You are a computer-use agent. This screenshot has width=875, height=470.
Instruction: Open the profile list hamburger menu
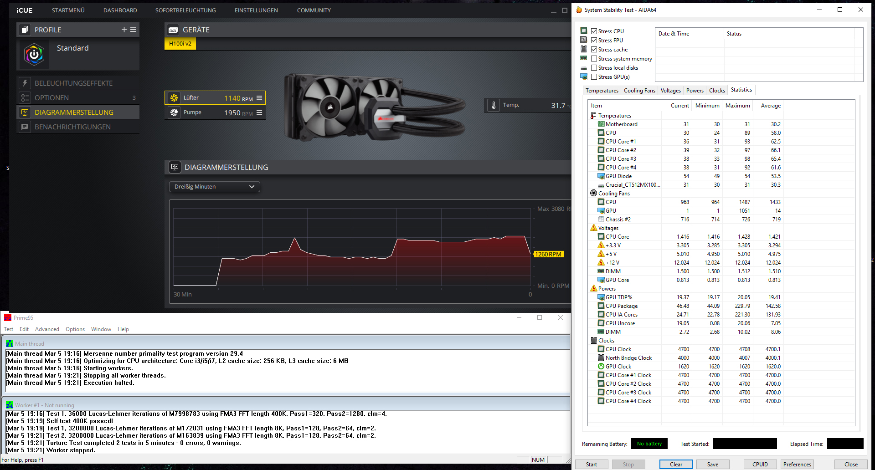(133, 30)
